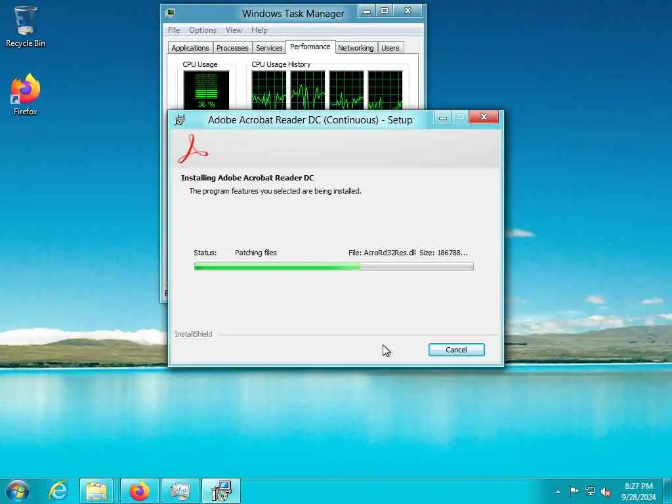Click the first CPU Usage History graph
672x504 pixels.
268,91
